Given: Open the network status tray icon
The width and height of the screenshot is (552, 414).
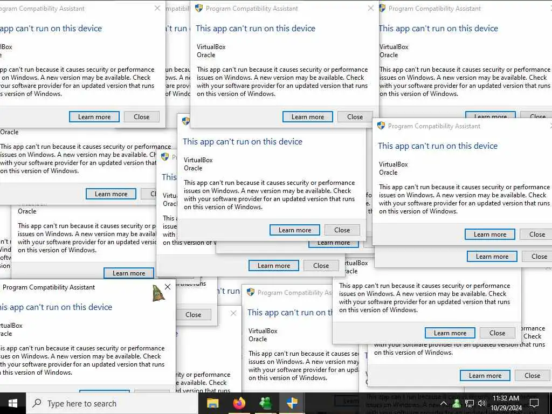Looking at the screenshot, I should coord(470,403).
